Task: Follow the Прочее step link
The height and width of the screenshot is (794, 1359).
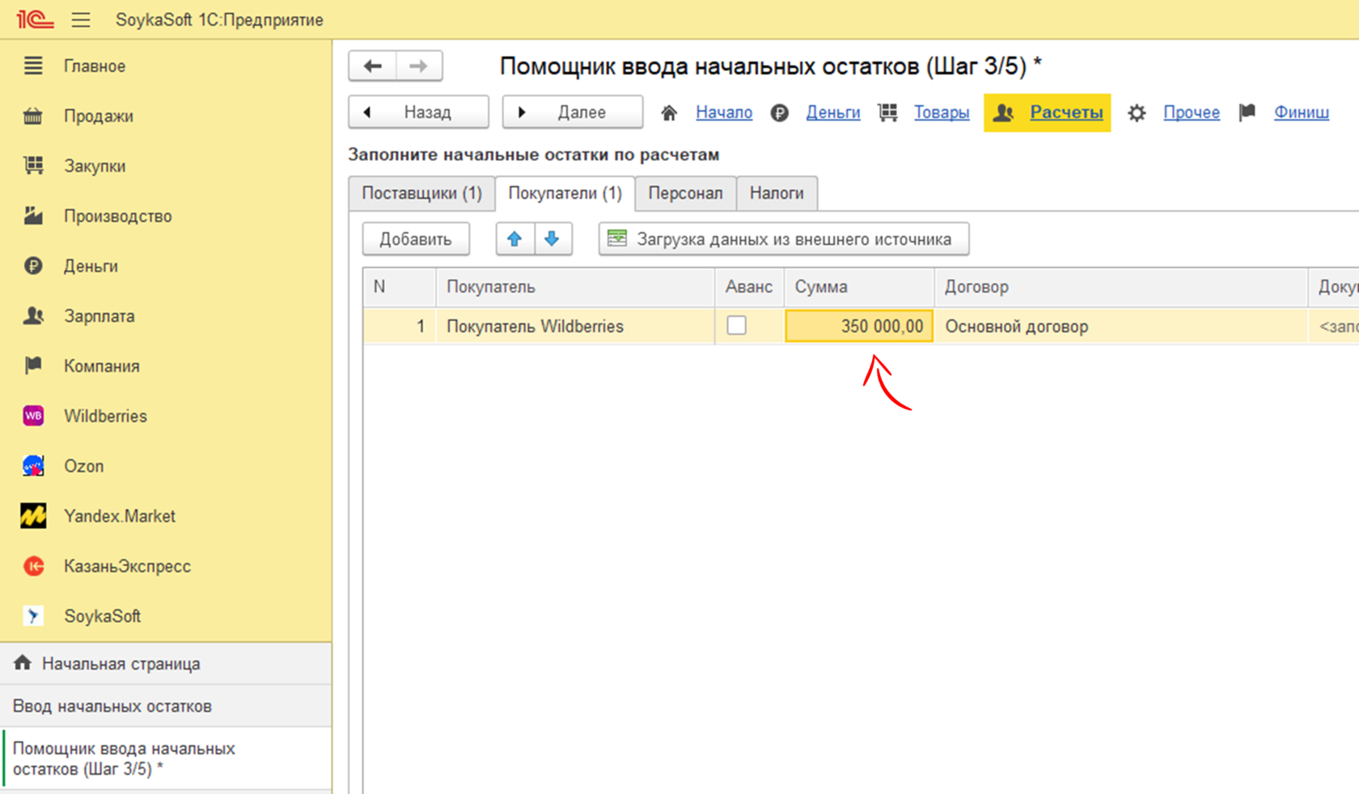Action: 1192,112
